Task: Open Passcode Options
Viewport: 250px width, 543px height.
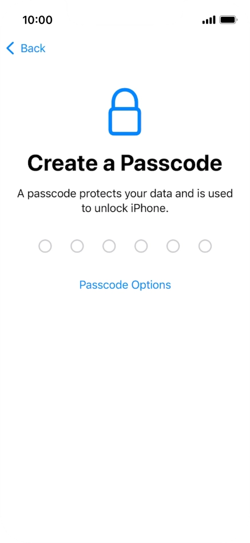Action: (x=125, y=285)
